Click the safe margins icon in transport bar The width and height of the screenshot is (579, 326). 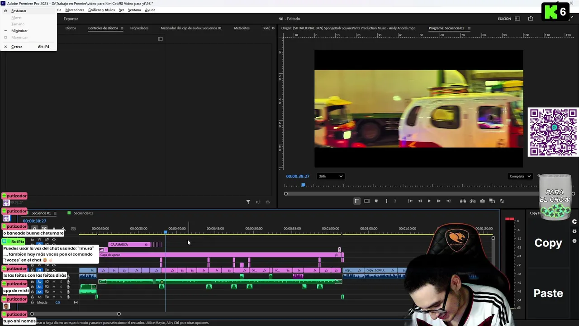[x=366, y=201]
